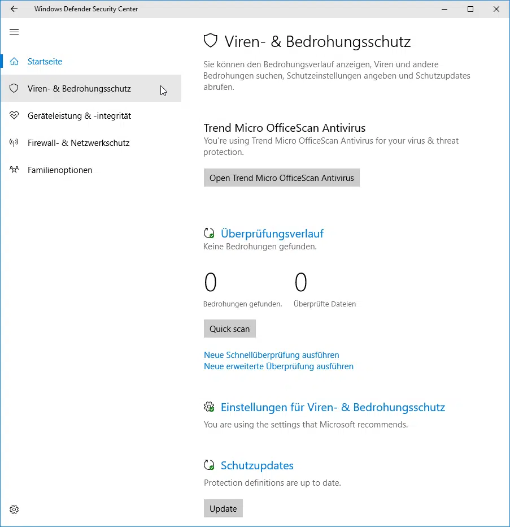The height and width of the screenshot is (527, 510).
Task: Click the Überprüfungsverlauf refresh icon
Action: tap(209, 233)
